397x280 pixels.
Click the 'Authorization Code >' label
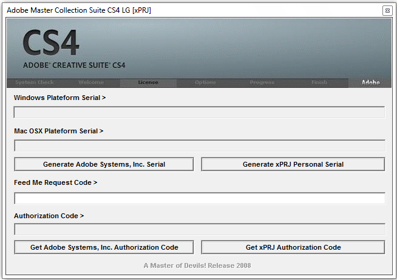click(x=49, y=216)
